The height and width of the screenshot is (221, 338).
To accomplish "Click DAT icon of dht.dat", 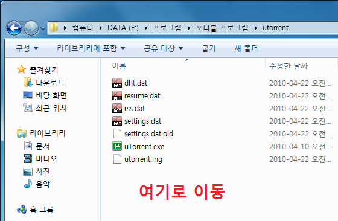I will [117, 83].
